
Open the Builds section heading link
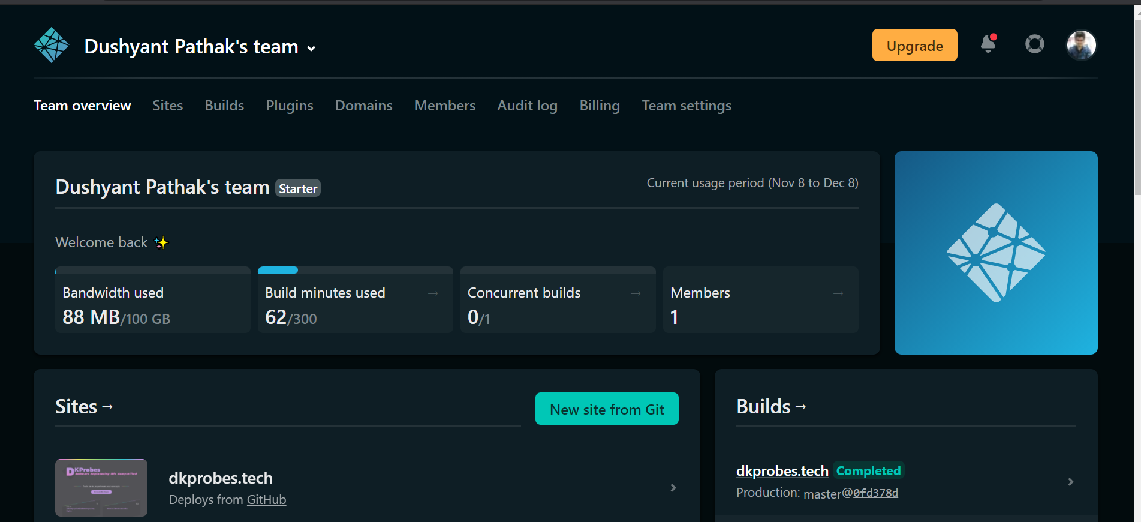click(x=771, y=407)
